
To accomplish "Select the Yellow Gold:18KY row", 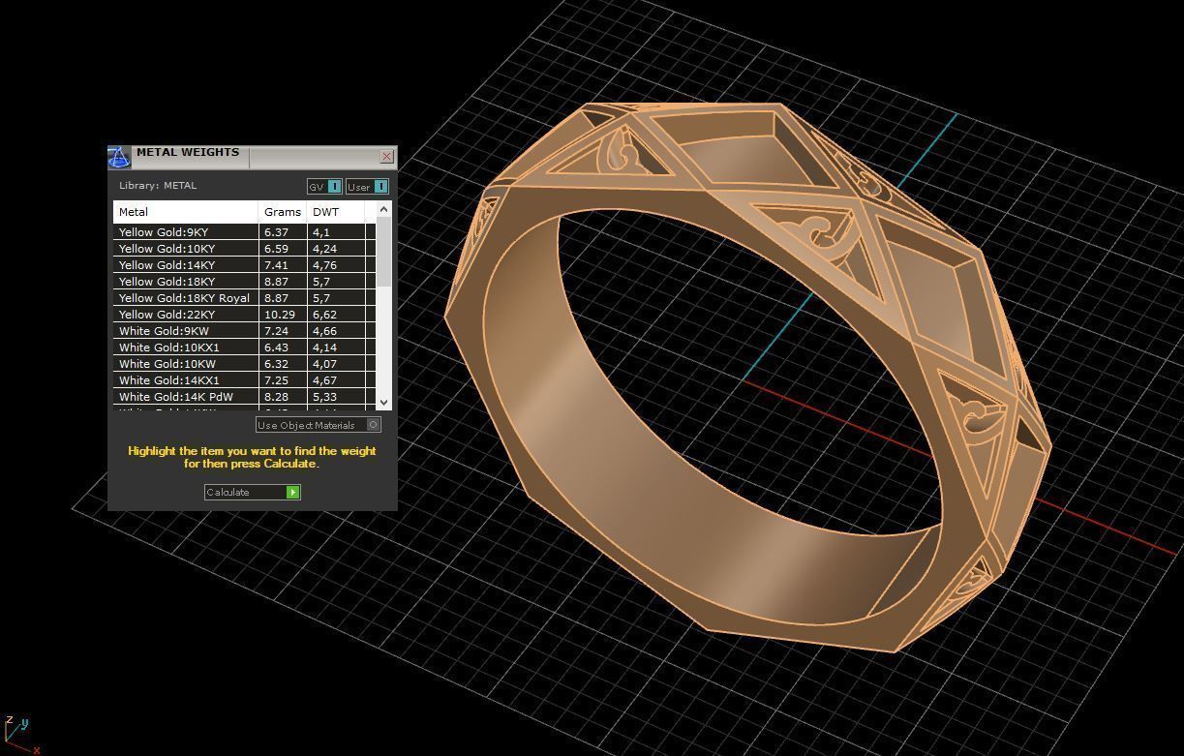I will click(244, 282).
